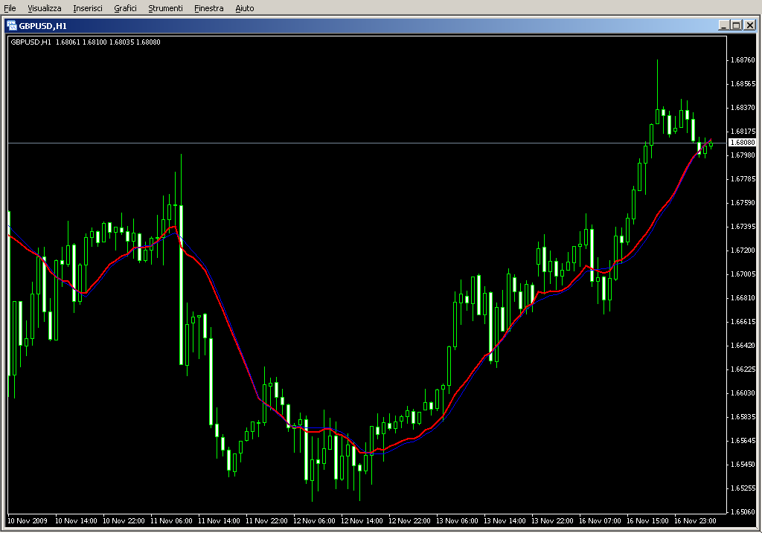
Task: Click the 1.66225 price scale label
Action: pyautogui.click(x=743, y=369)
